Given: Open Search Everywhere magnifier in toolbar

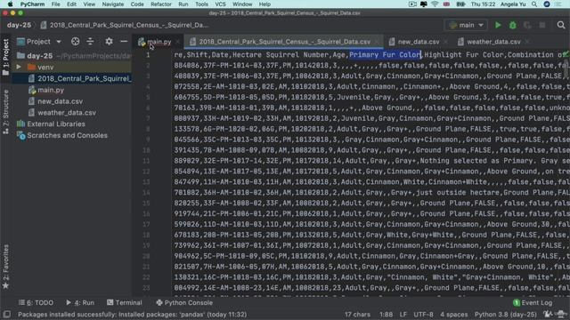Looking at the screenshot, I should [x=561, y=25].
